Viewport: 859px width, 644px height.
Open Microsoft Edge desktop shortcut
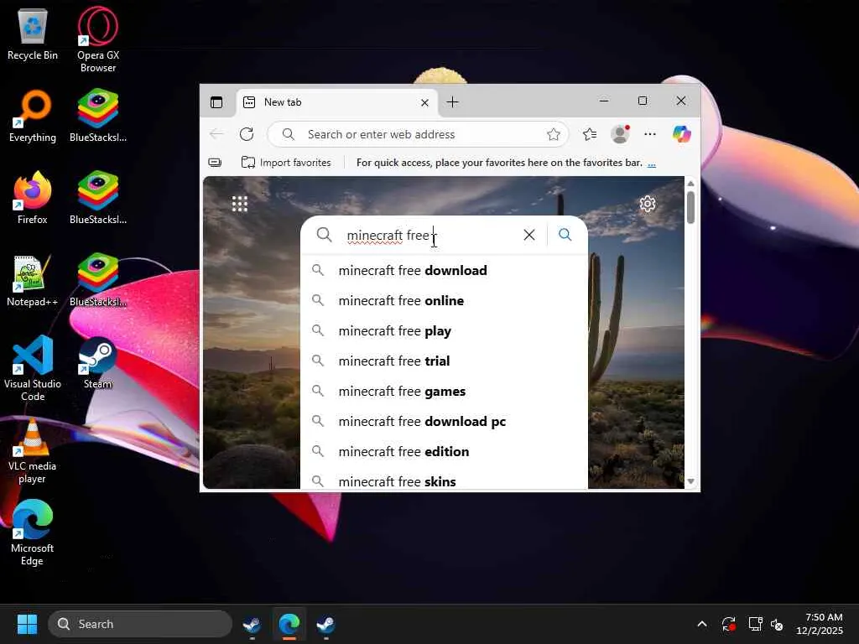coord(33,532)
